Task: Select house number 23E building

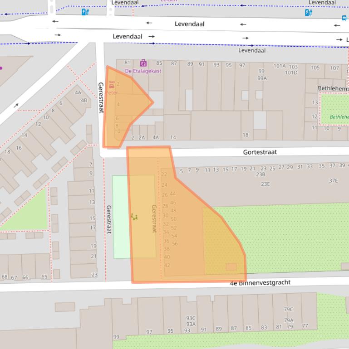Action: point(265,184)
